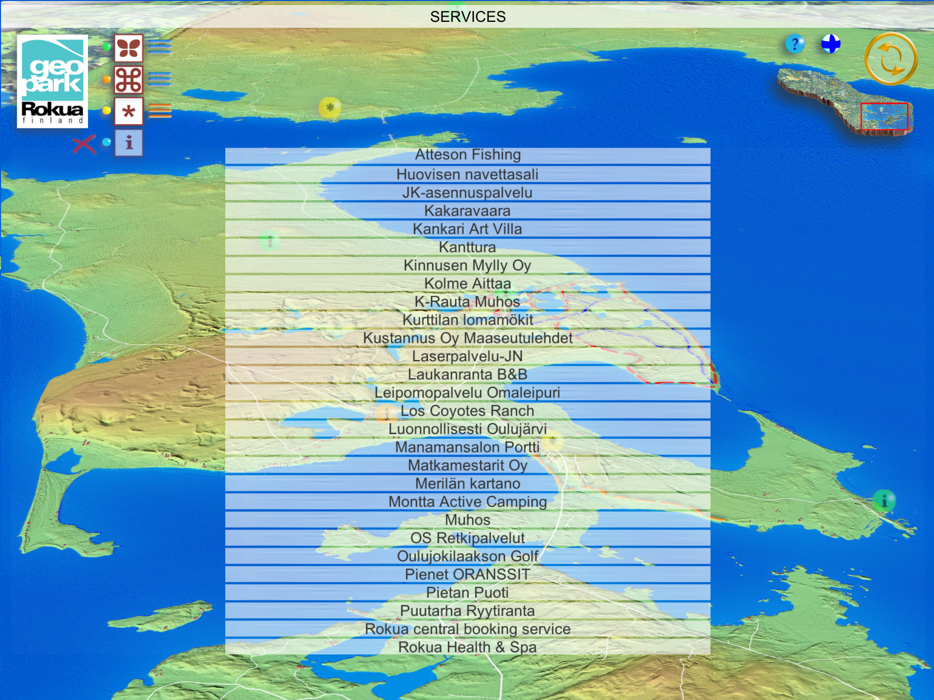Select Luonnollisesti Oulujärvi

point(468,429)
